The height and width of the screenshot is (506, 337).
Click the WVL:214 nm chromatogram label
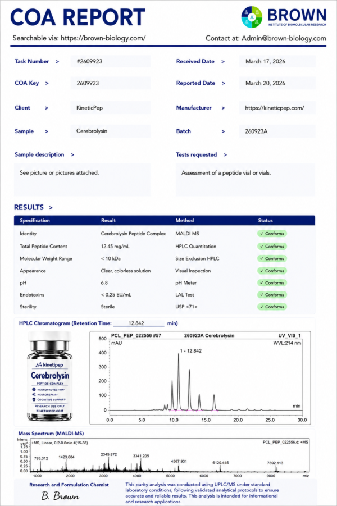click(287, 343)
